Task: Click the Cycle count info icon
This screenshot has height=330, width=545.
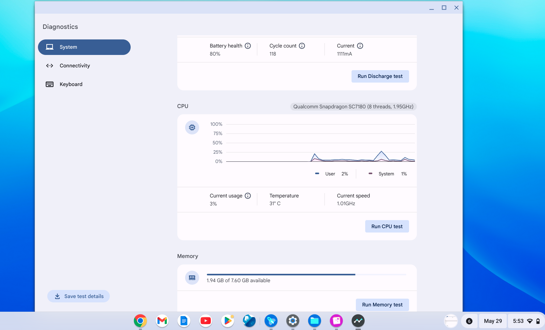Action: point(302,46)
